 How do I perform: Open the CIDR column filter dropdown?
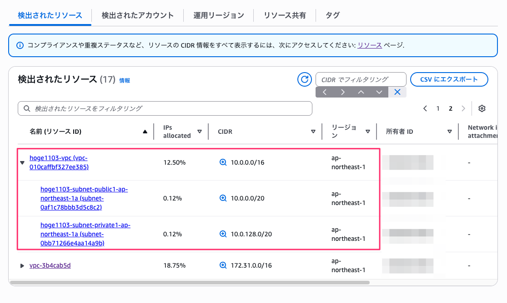313,131
